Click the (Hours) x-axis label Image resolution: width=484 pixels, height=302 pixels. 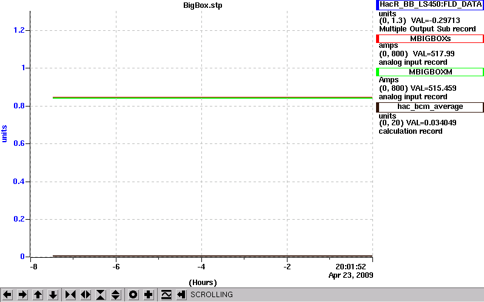203,283
